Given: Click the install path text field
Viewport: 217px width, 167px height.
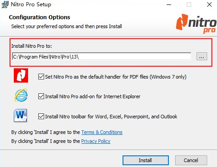Looking at the screenshot, I should [102, 56].
